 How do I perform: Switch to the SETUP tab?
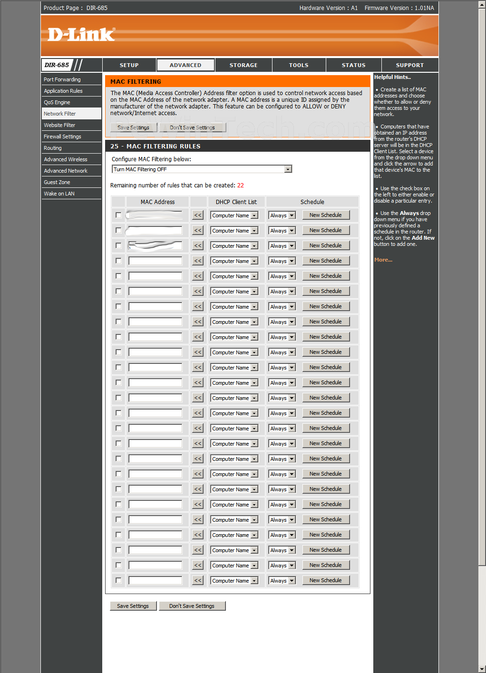[x=129, y=65]
